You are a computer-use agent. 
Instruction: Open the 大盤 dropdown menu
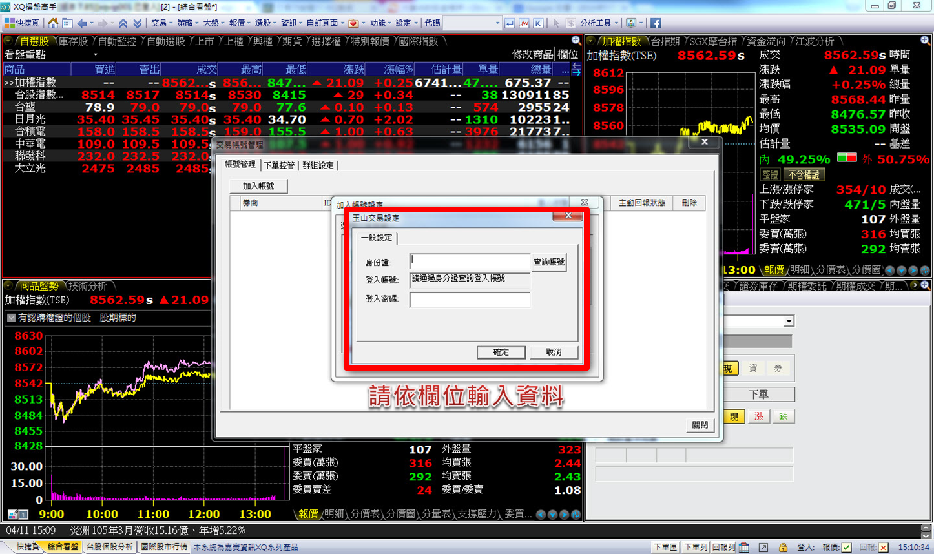[x=213, y=23]
